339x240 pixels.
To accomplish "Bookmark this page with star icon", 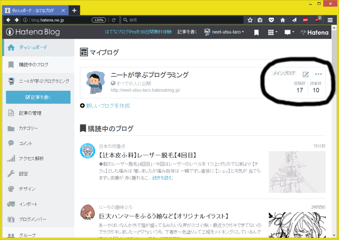I will 250,20.
